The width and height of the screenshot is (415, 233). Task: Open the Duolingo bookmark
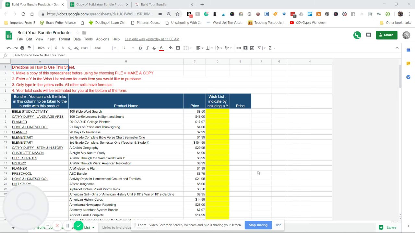pyautogui.click(x=107, y=23)
